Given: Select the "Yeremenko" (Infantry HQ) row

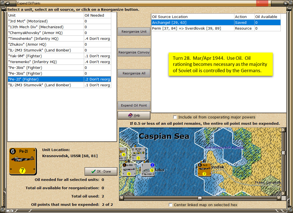Looking at the screenshot, I should point(59,62).
